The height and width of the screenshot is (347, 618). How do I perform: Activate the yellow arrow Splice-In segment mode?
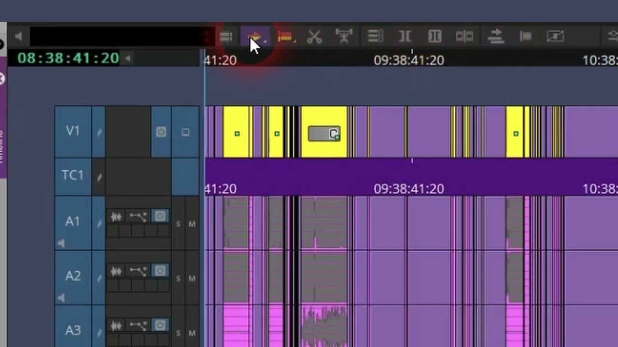click(254, 37)
